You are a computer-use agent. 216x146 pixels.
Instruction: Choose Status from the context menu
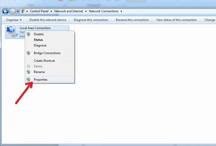pyautogui.click(x=50, y=40)
